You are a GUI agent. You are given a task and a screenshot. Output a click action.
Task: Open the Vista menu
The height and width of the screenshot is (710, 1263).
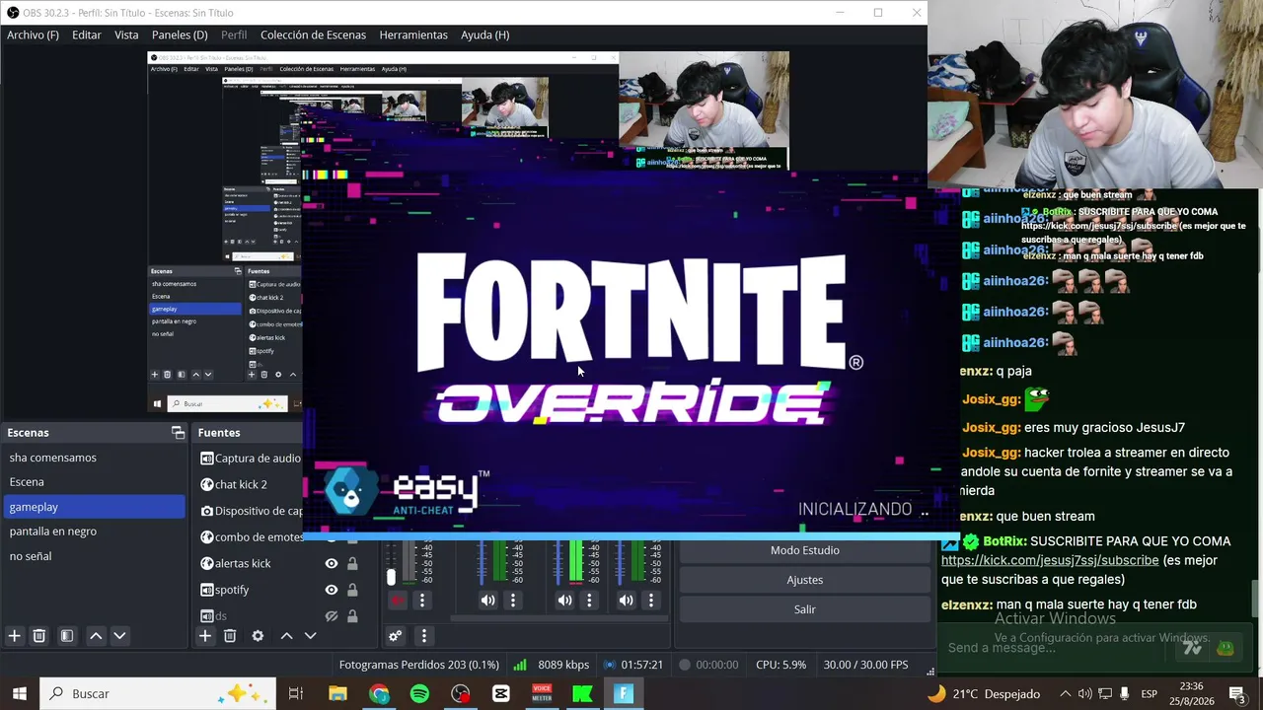tap(126, 35)
